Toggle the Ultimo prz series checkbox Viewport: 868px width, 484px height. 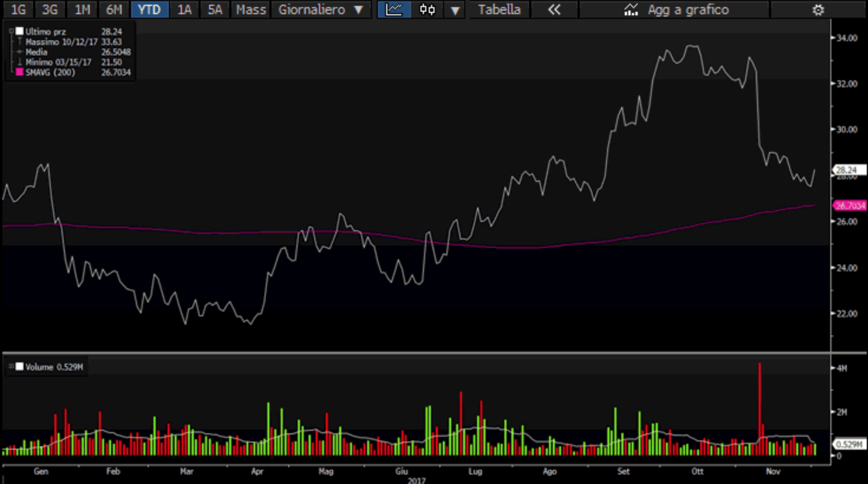pyautogui.click(x=19, y=31)
